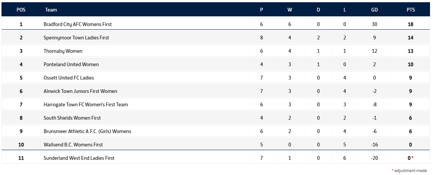Click the Thornaby Women team name
Viewport: 433px width, 175px height.
(63, 51)
